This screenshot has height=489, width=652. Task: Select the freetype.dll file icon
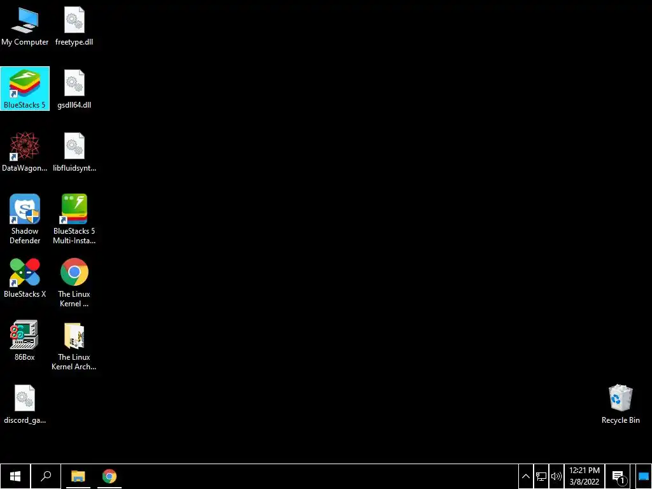pyautogui.click(x=74, y=25)
